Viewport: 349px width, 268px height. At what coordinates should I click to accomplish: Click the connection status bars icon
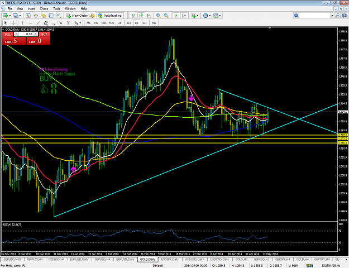[x=309, y=266]
